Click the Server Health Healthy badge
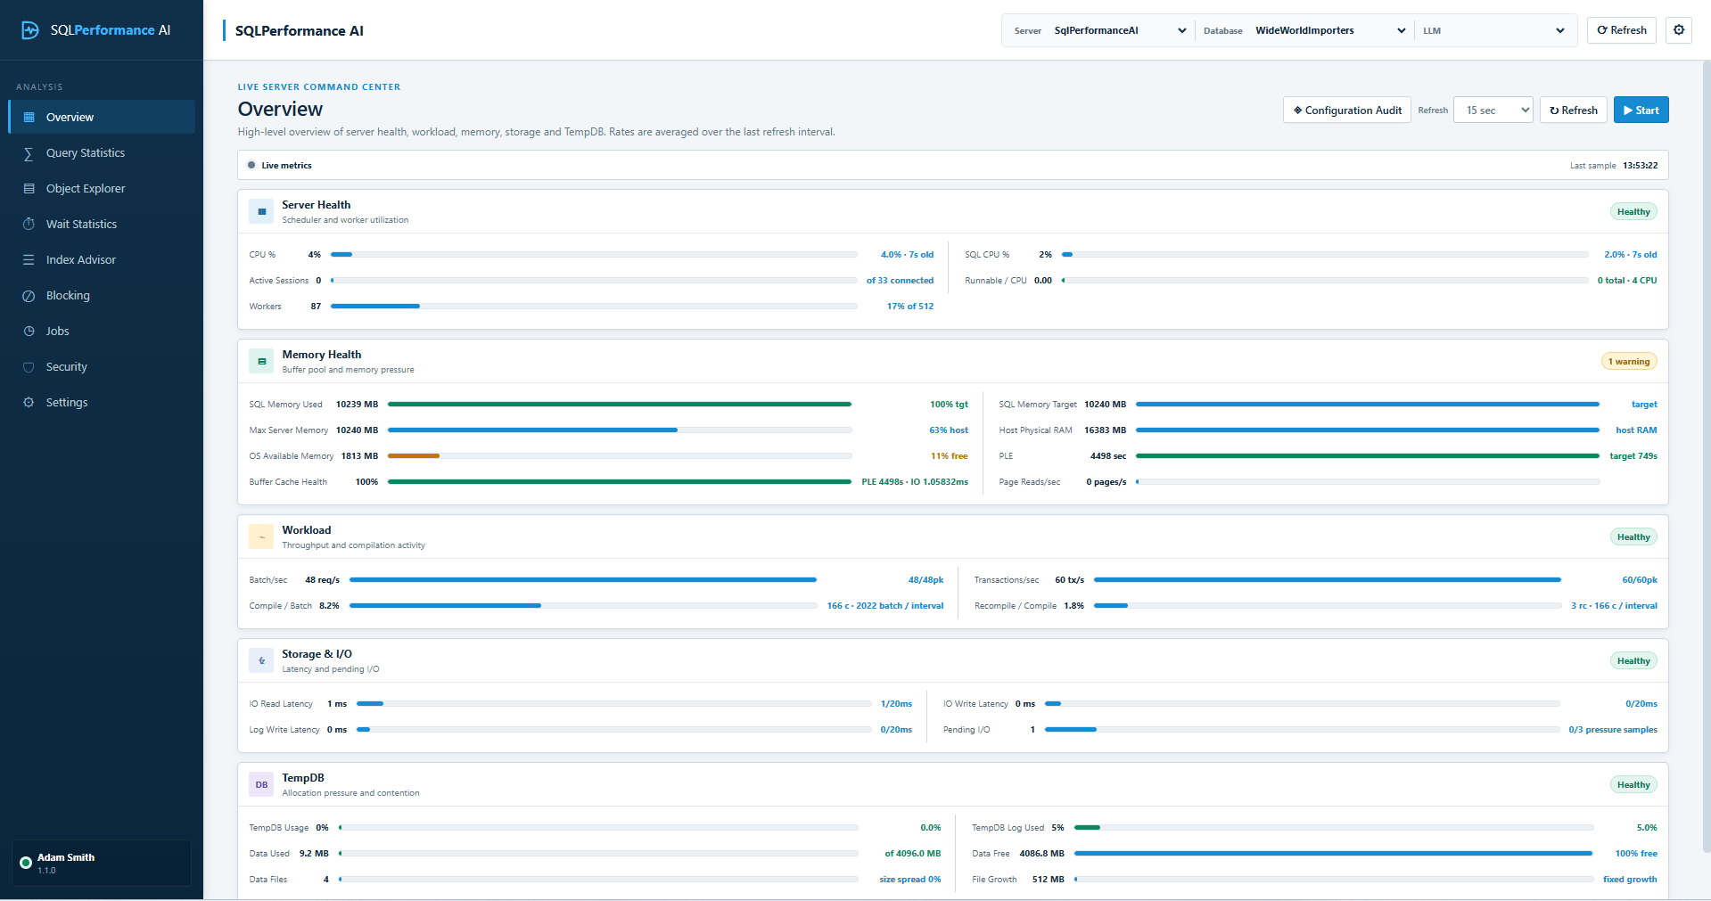This screenshot has height=901, width=1711. pos(1633,212)
